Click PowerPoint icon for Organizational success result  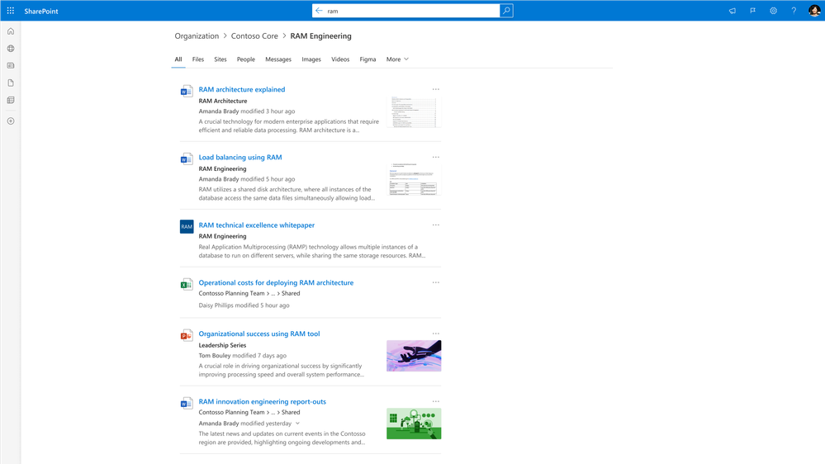click(x=187, y=335)
